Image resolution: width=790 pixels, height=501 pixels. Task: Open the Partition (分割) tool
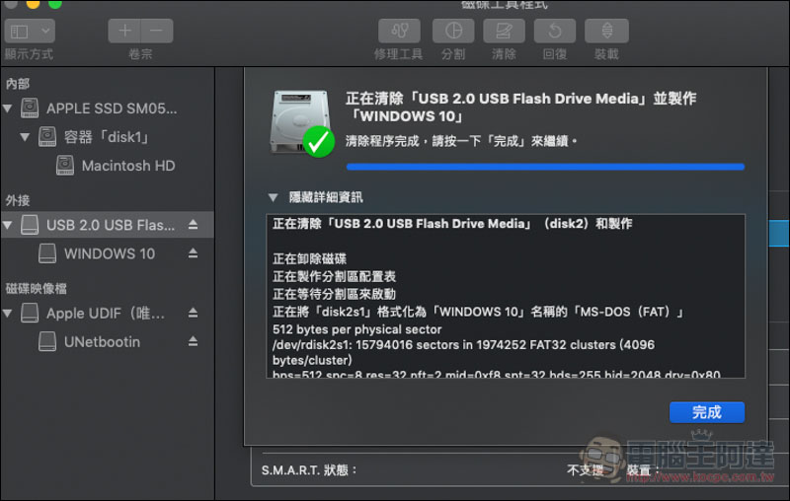pyautogui.click(x=453, y=32)
